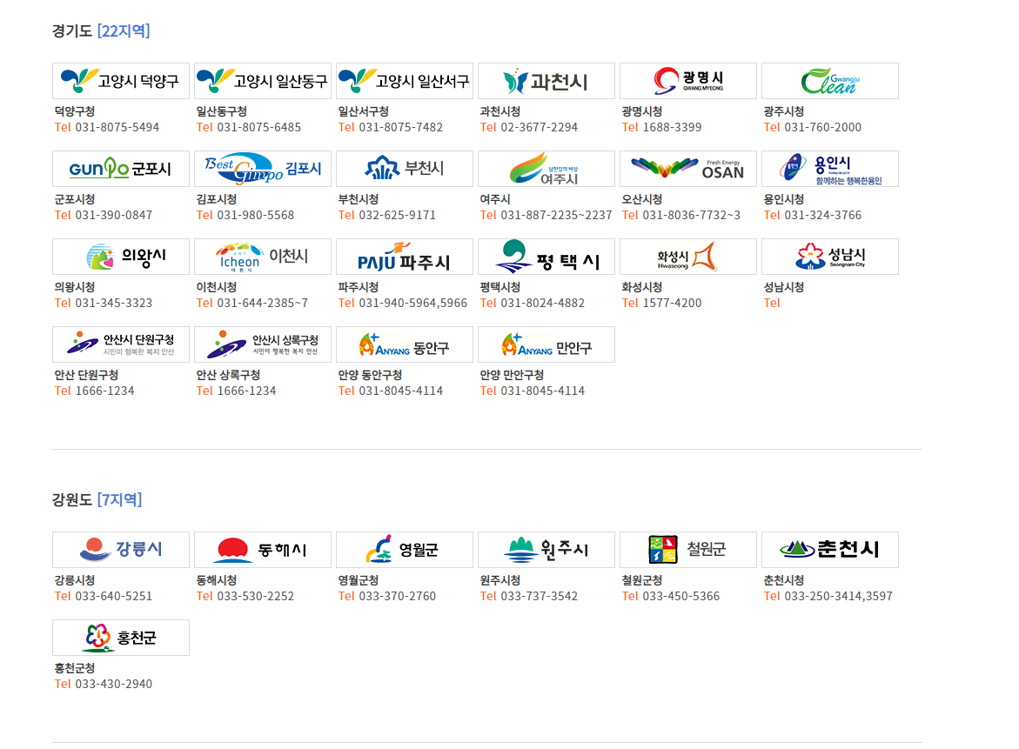Select the PAJU 파주시 logo
Screen dimensions: 1019x749
click(x=405, y=257)
